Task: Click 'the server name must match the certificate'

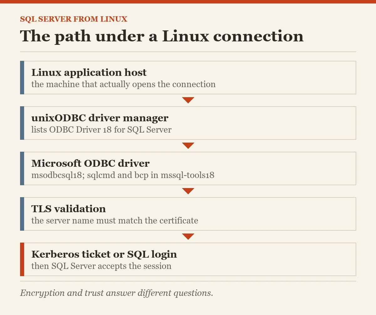Action: coord(115,221)
